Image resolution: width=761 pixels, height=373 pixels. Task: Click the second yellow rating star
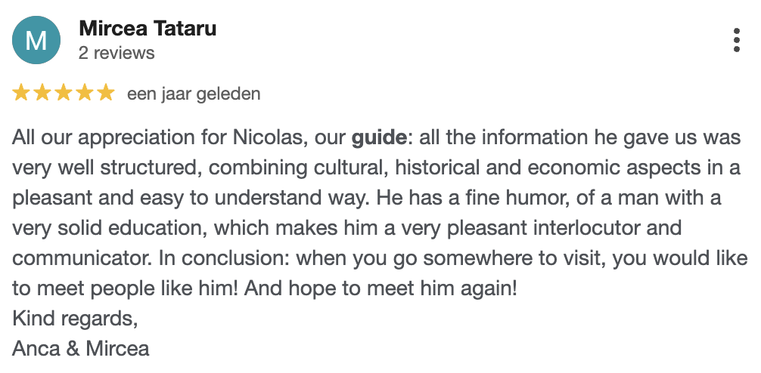42,94
